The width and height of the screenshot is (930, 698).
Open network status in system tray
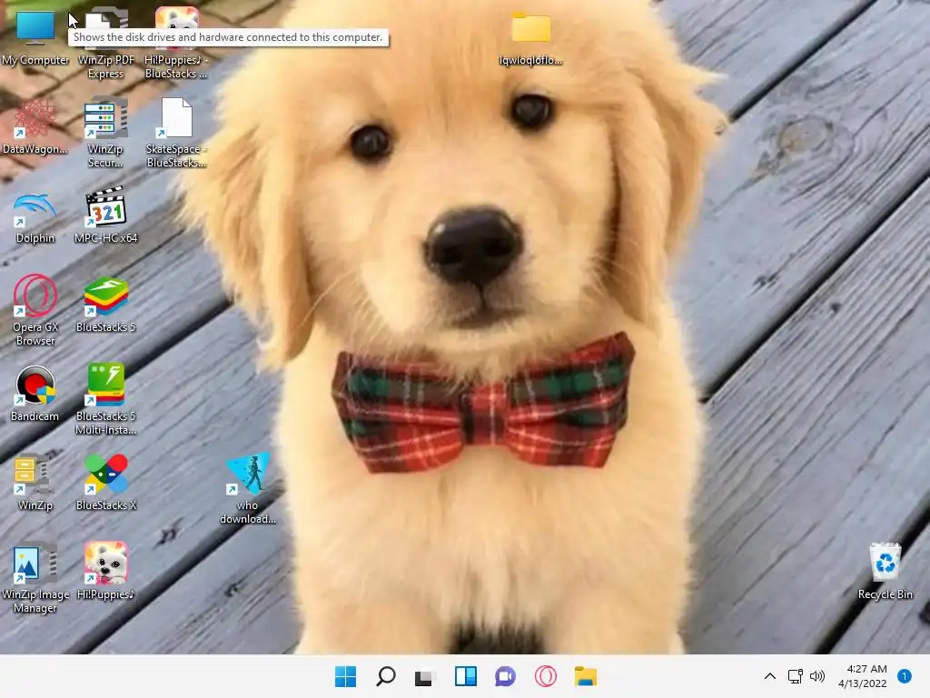tap(795, 676)
